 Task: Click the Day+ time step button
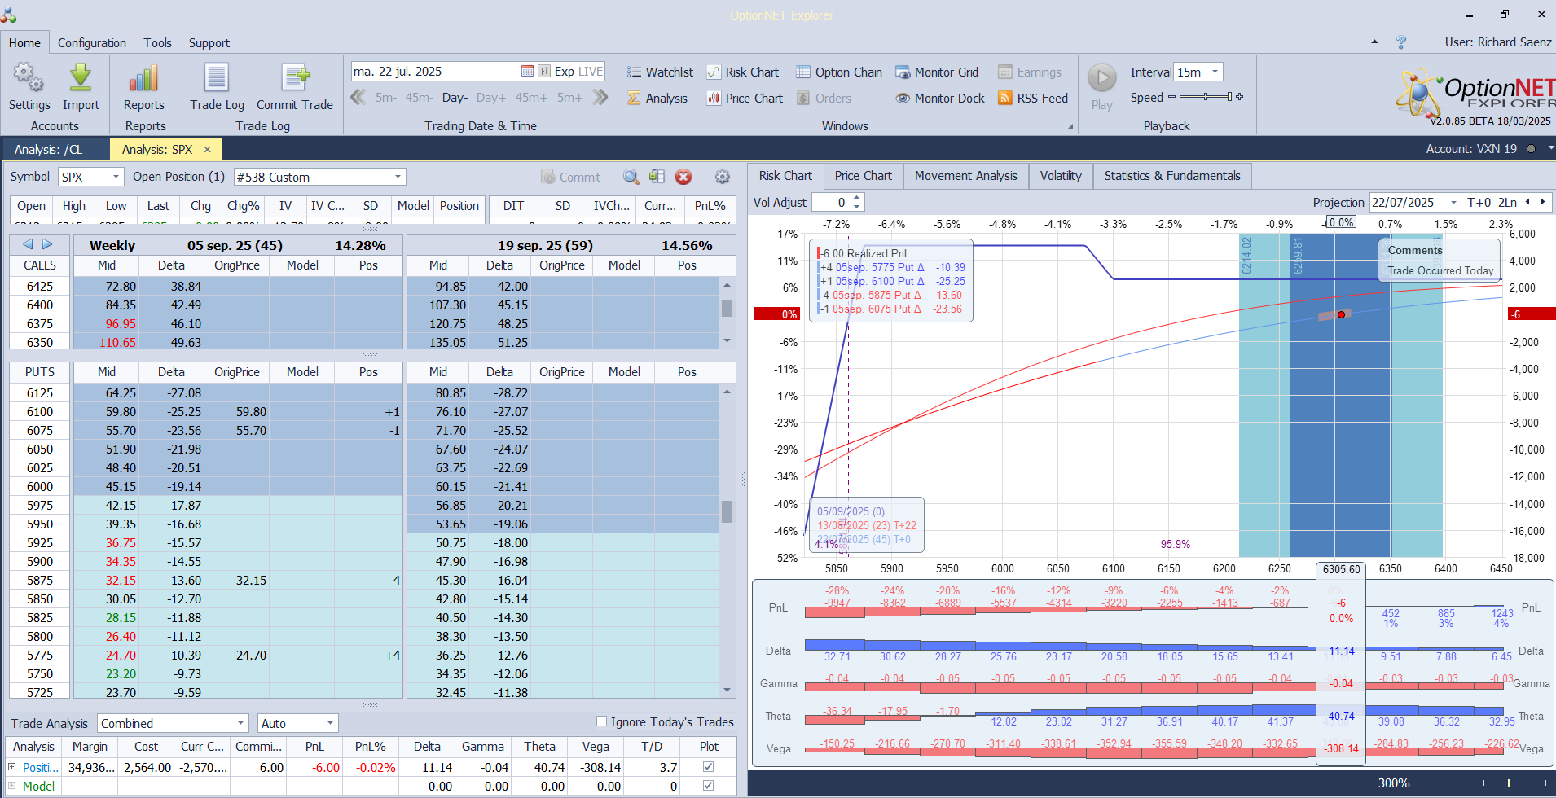(x=491, y=98)
